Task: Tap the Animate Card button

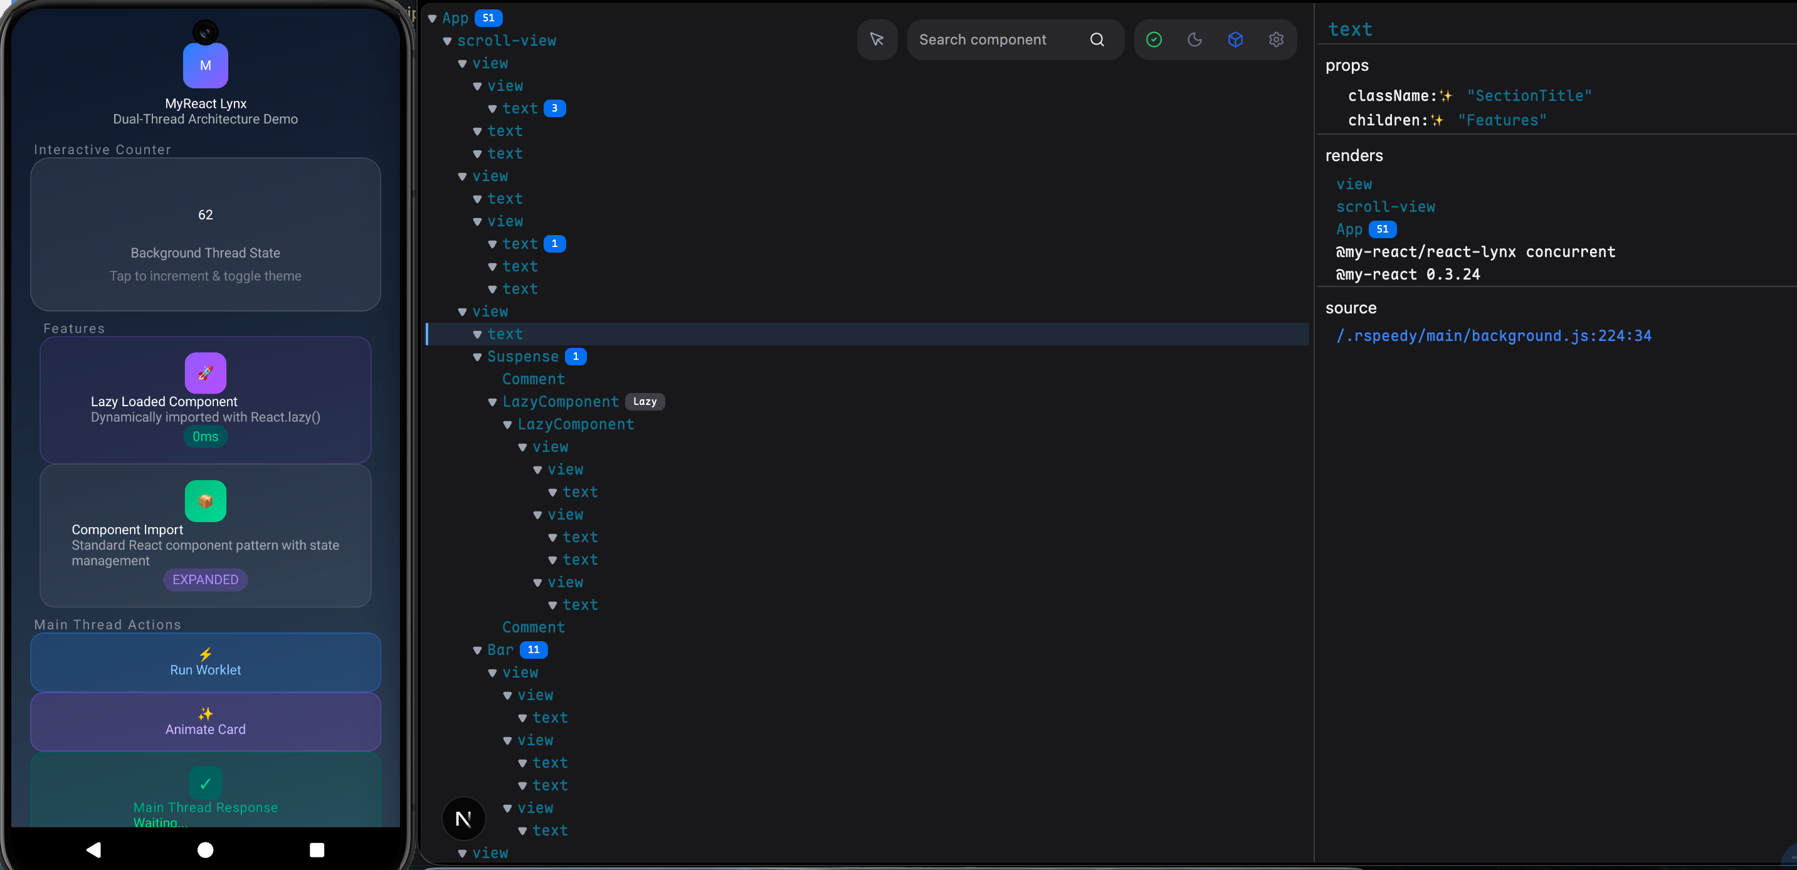Action: pyautogui.click(x=205, y=721)
